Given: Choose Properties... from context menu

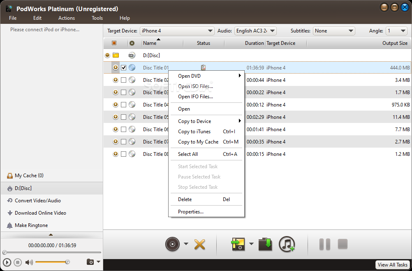Looking at the screenshot, I should click(x=190, y=212).
